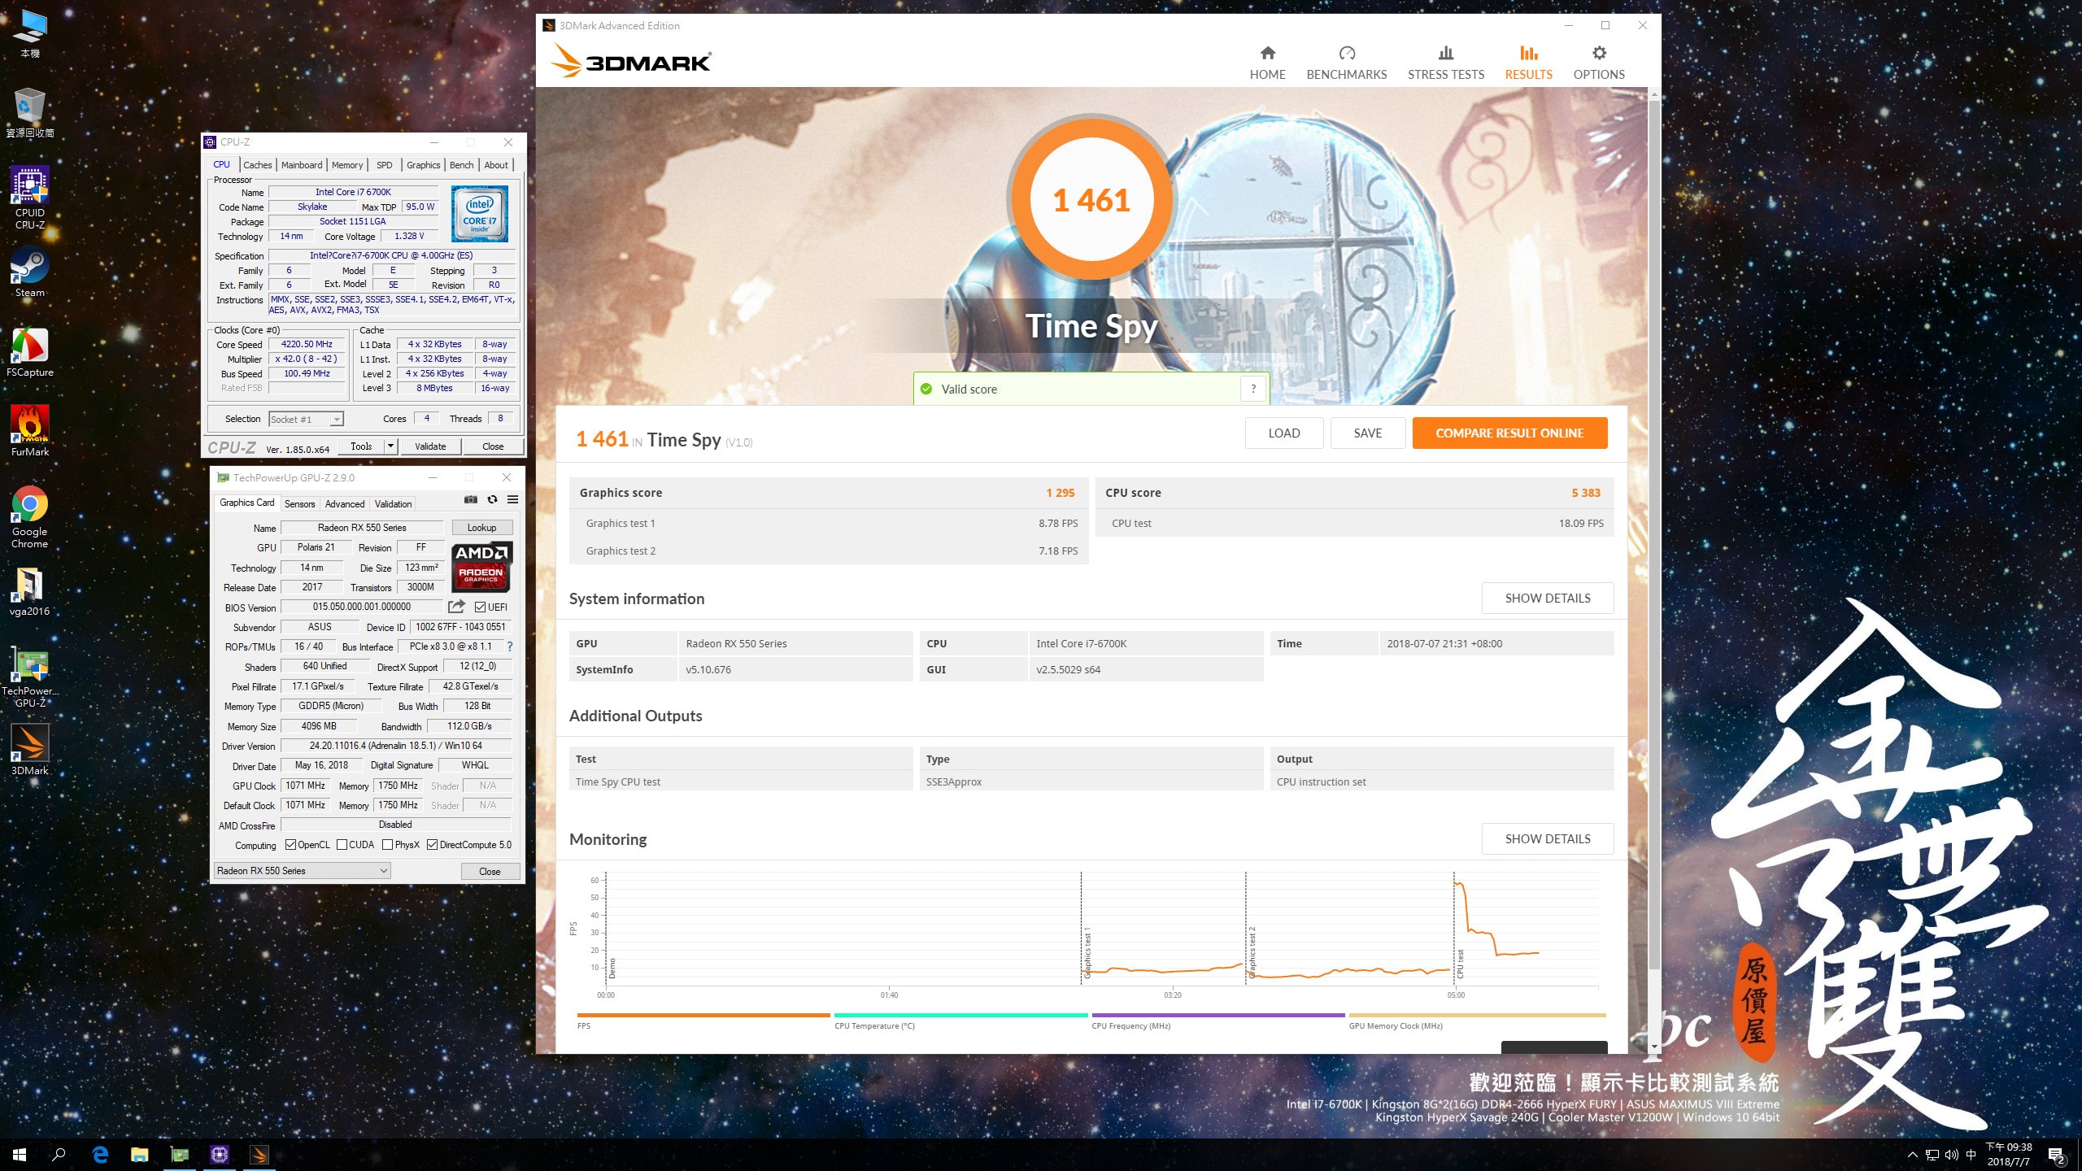Open File Explorer from the taskbar

point(140,1155)
